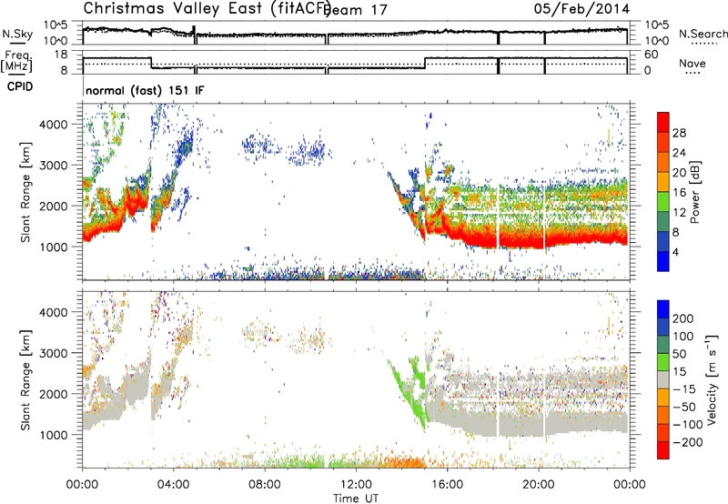Click the red bottom segment of Velocity color bar

(x=663, y=450)
